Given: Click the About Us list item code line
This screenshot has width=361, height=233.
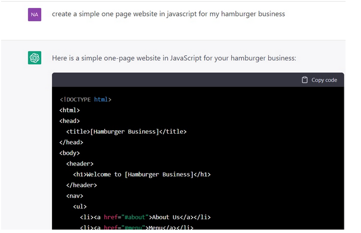Looking at the screenshot, I should coord(145,217).
